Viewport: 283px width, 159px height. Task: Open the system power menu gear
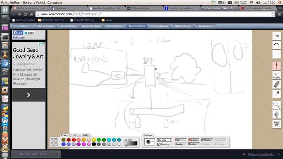(279, 3)
